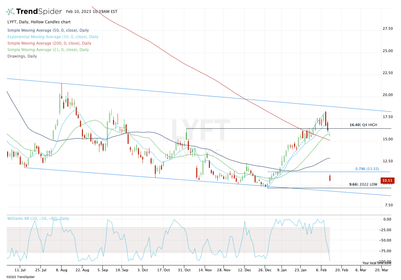Select the Exponential Moving Average 10 legend

coord(53,37)
